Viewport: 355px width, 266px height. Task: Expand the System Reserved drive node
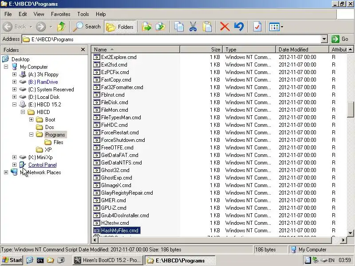tap(15, 90)
